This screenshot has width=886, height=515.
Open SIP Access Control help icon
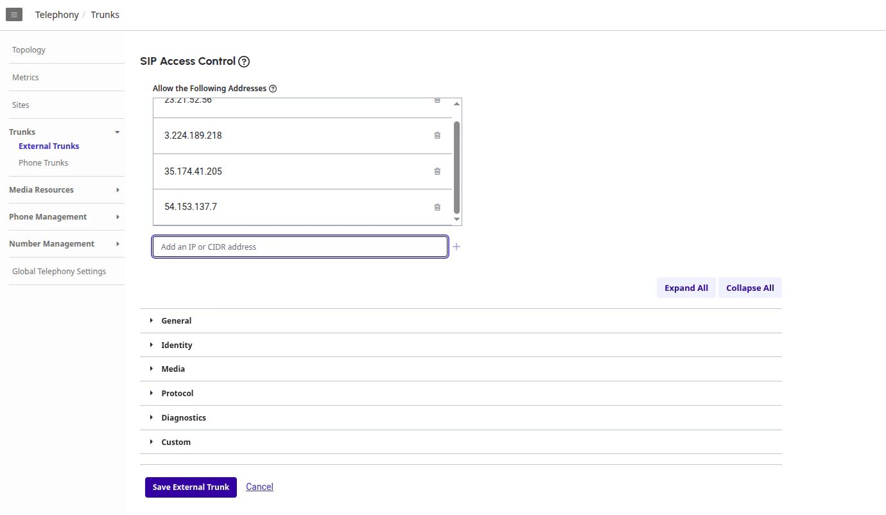244,62
